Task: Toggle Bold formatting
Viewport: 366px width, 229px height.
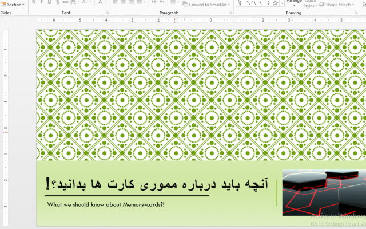Action: point(33,2)
